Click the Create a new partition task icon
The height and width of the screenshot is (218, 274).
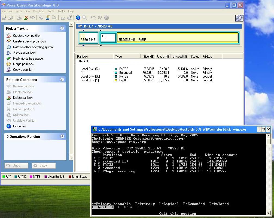8,36
